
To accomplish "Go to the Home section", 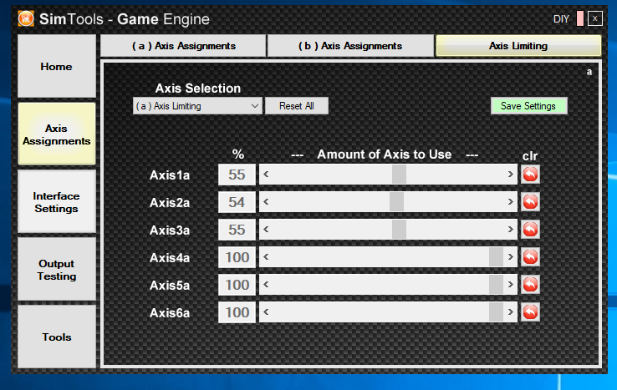I will [x=57, y=66].
